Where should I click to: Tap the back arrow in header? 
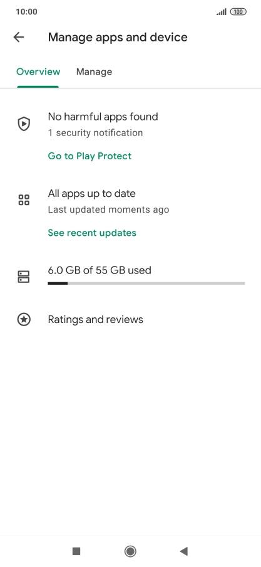click(18, 37)
